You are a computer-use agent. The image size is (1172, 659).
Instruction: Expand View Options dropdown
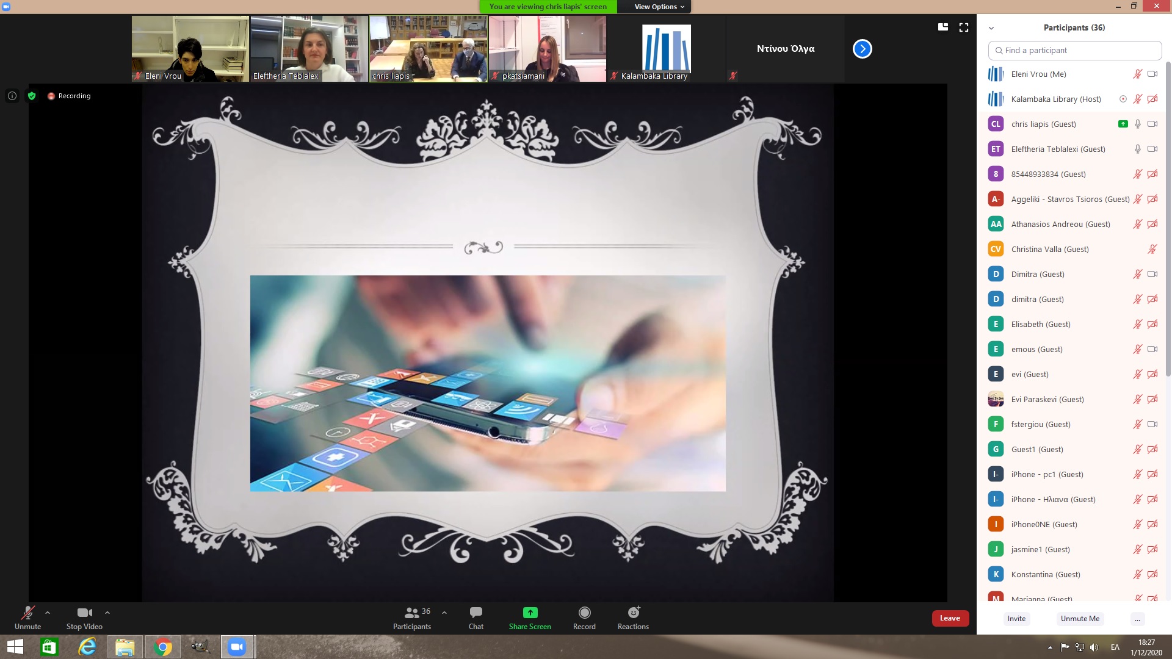pos(659,7)
